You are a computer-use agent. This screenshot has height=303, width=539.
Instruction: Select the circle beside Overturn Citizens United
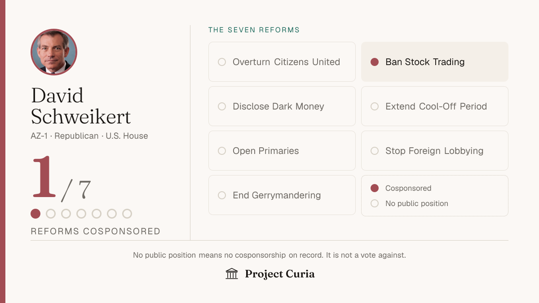(x=222, y=62)
